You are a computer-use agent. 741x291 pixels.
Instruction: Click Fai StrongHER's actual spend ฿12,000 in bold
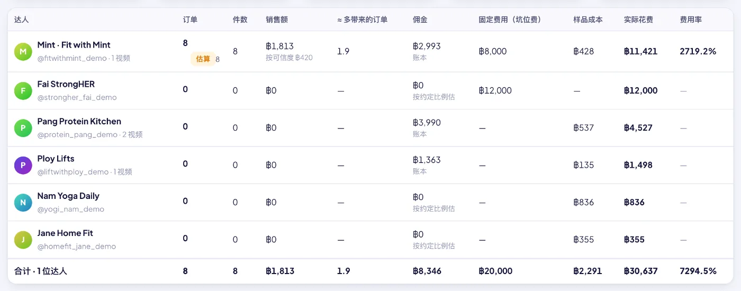click(641, 90)
